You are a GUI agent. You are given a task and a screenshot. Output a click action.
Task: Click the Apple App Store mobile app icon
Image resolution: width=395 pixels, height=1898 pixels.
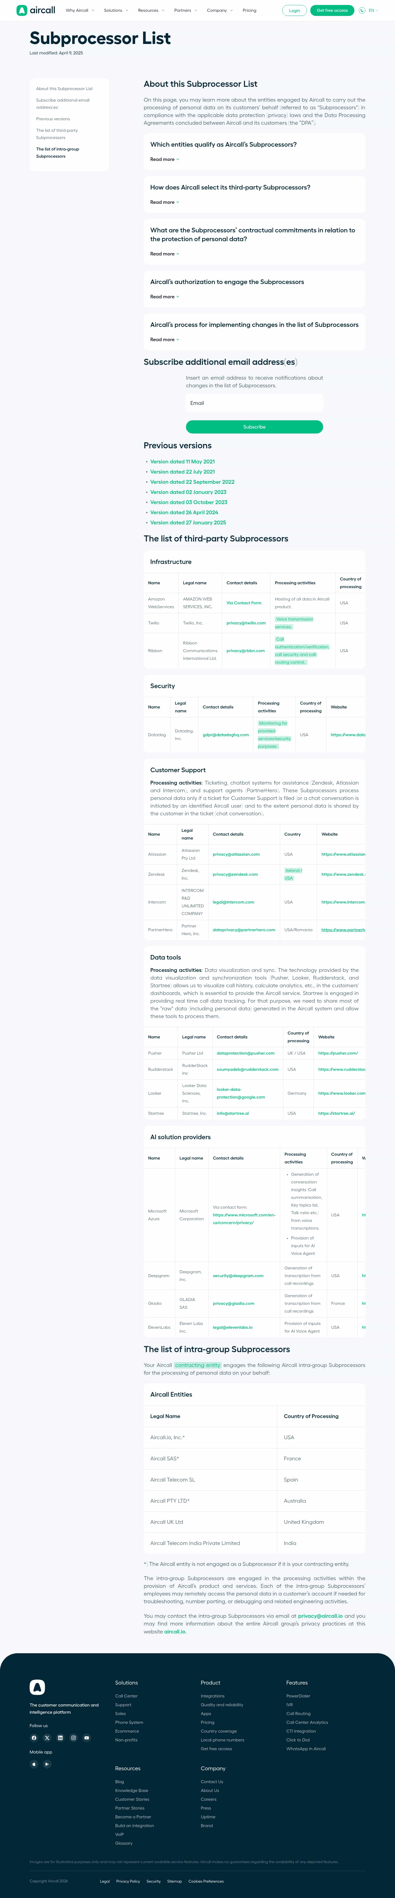[34, 1764]
